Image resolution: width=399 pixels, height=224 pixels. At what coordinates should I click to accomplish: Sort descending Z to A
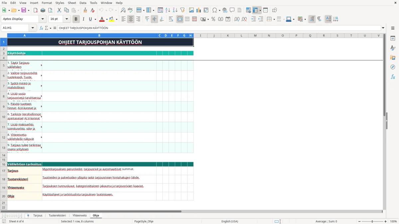(x=175, y=10)
